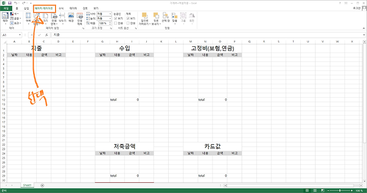This screenshot has width=367, height=193.
Task: Open the Themes (테마) gallery button
Action: pos(5,18)
